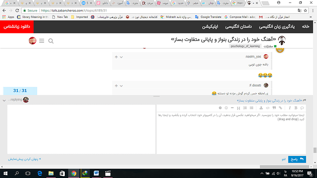Screen dimensions: 317x178
Task: Open the 31 / 31 topic progress indicator
Action: (20, 91)
